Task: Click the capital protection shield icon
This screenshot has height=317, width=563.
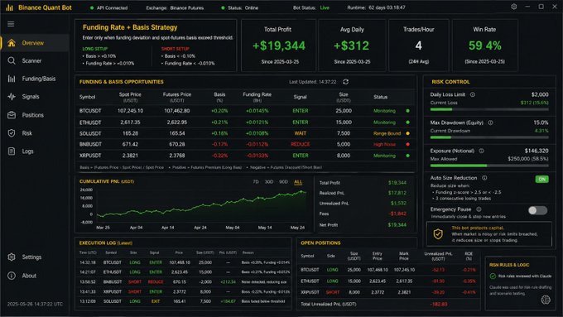Action: [438, 234]
